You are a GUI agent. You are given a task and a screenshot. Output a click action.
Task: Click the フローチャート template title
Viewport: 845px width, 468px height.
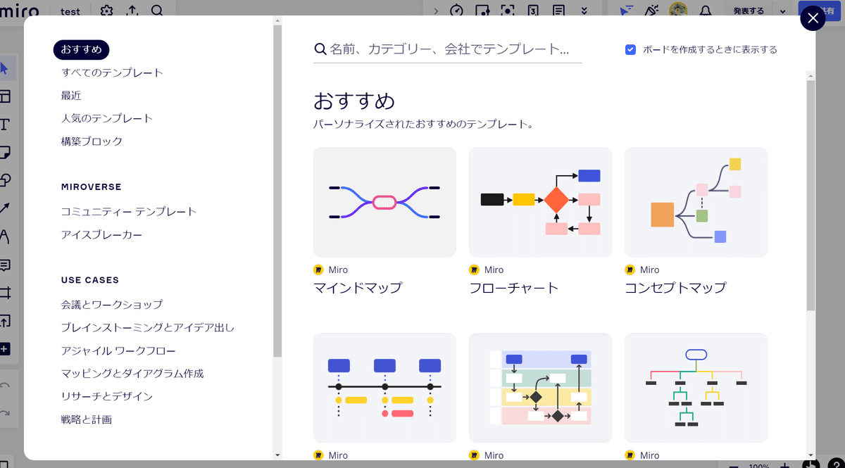tap(514, 287)
